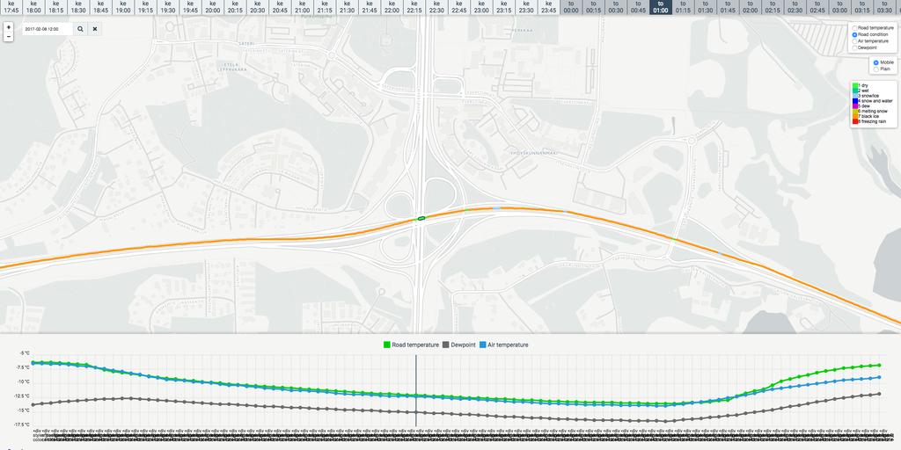Toggle Air temperature series in chart legend
The height and width of the screenshot is (450, 901).
point(503,345)
